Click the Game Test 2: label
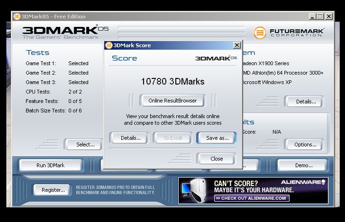345x222 pixels. [41, 73]
